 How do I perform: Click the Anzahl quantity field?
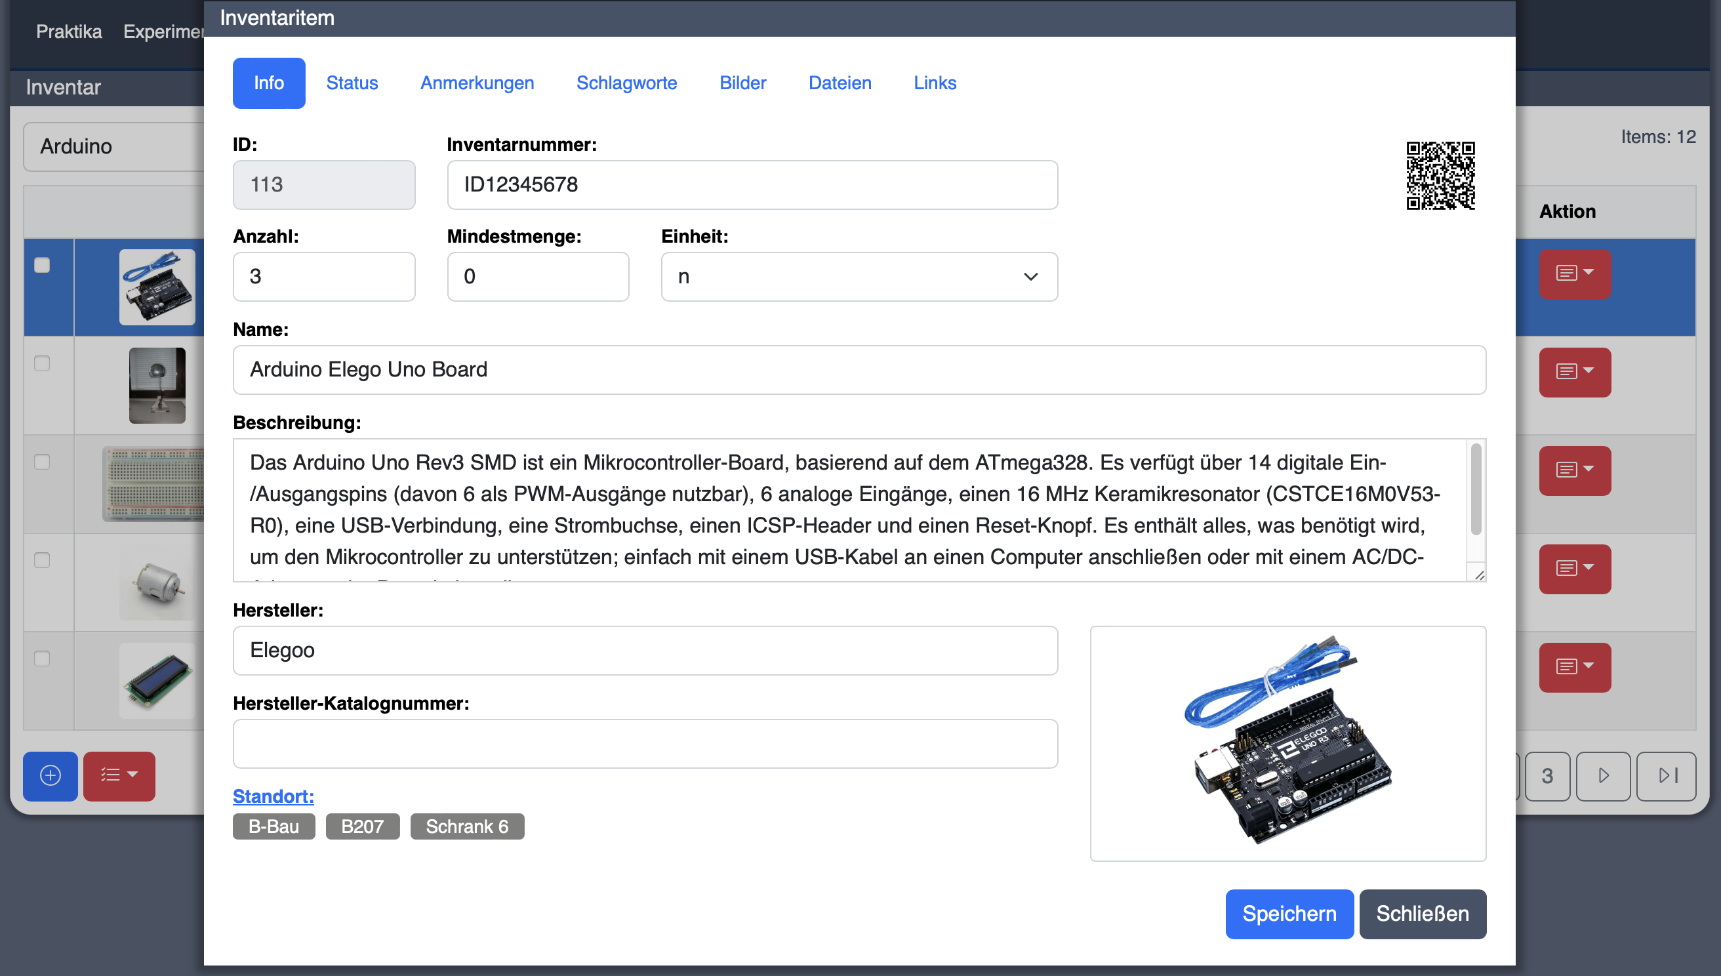324,277
